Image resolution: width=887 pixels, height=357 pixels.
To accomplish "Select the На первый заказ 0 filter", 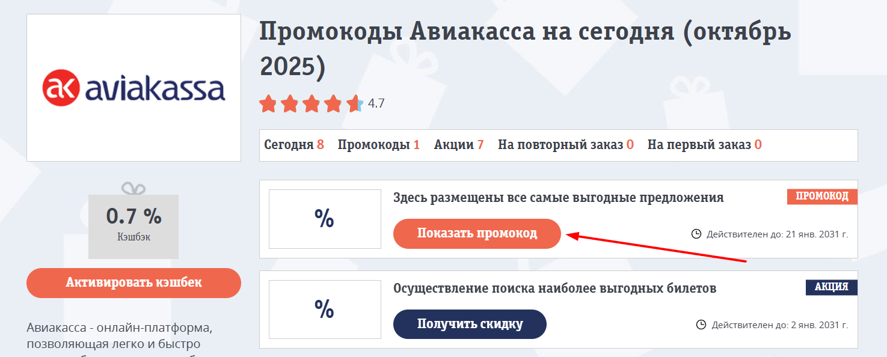I will pos(702,144).
